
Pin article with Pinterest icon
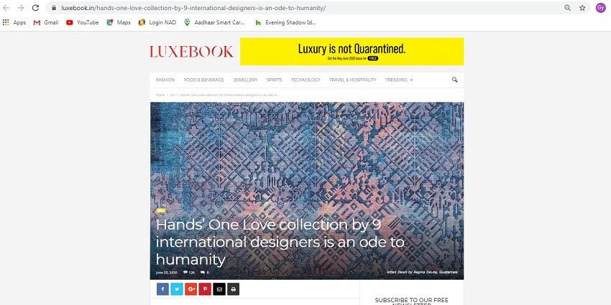205,289
